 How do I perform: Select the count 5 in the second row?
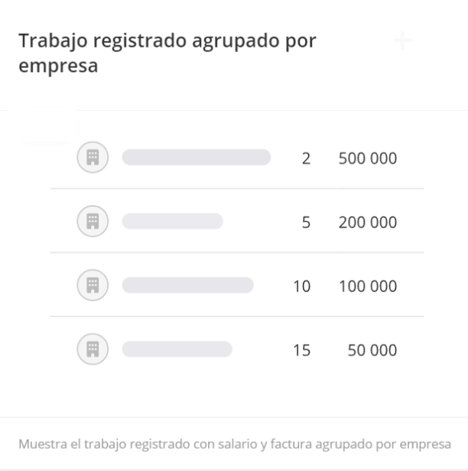[306, 223]
